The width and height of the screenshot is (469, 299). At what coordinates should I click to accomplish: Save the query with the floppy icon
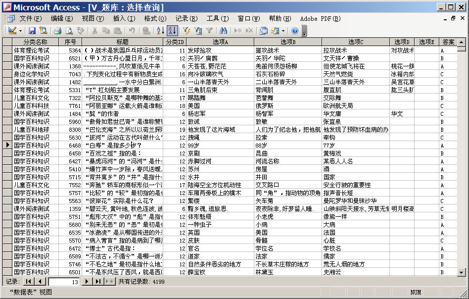tap(32, 31)
